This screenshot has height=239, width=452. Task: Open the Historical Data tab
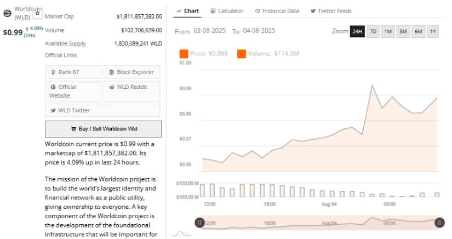pyautogui.click(x=277, y=11)
